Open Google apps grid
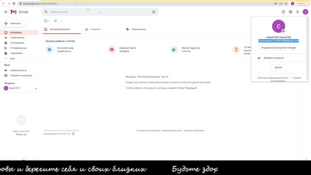Viewport: 311px width, 175px height. 298,12
